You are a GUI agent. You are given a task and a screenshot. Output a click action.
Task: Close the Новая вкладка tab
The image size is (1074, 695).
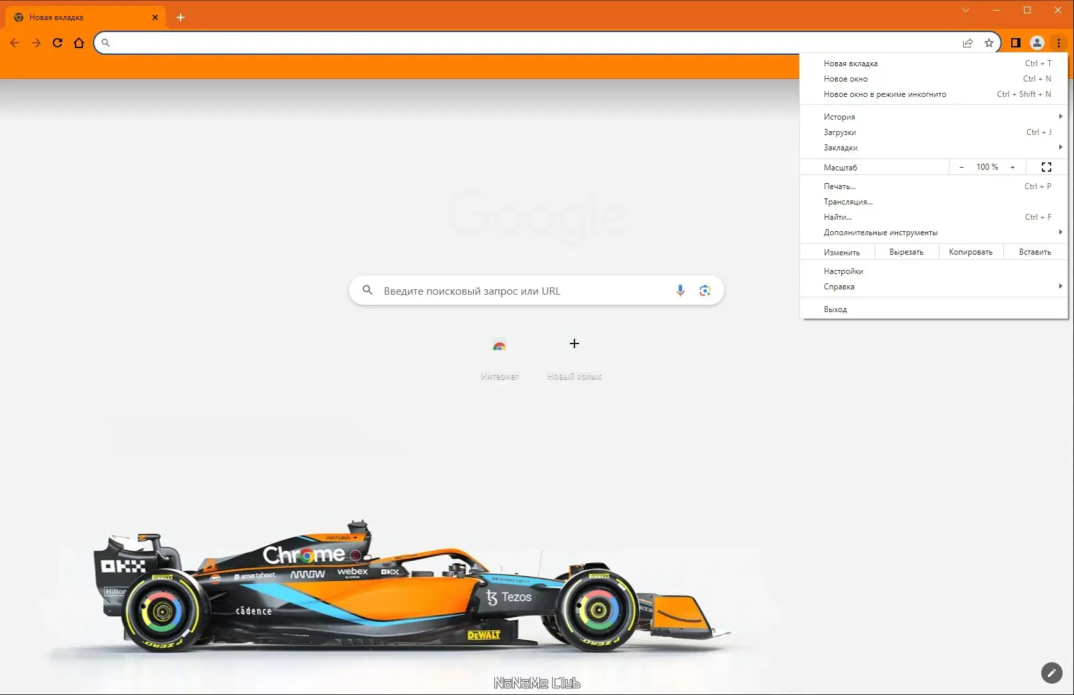(x=155, y=17)
